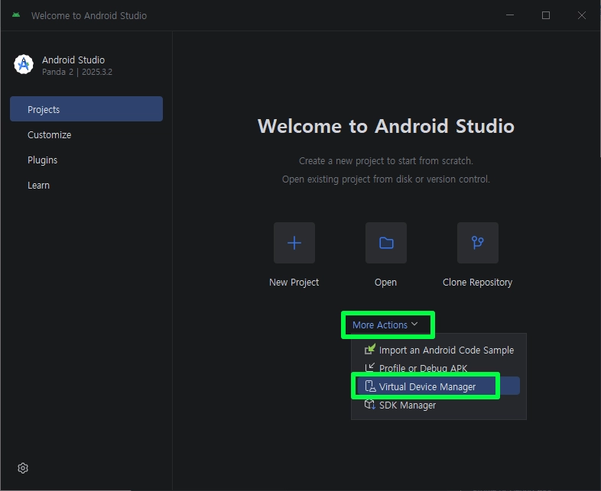
Task: Click the Android Studio logo icon
Action: (x=24, y=64)
